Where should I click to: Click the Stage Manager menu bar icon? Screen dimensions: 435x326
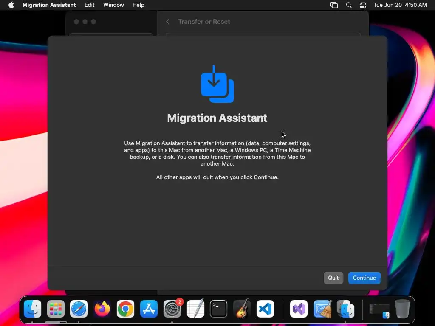(x=334, y=5)
